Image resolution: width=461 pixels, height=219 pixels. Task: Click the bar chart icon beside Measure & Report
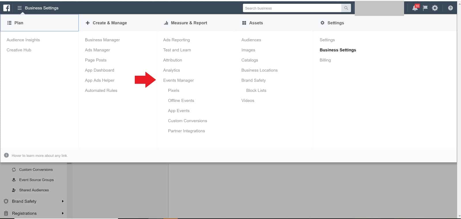(166, 23)
